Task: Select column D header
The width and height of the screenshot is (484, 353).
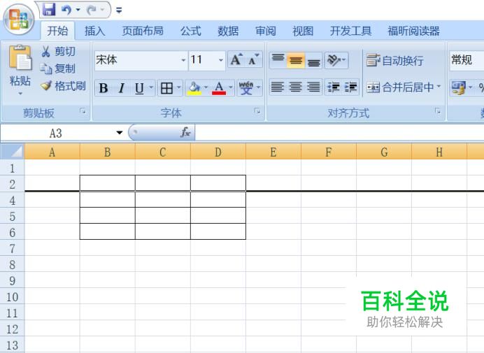Action: [x=218, y=152]
